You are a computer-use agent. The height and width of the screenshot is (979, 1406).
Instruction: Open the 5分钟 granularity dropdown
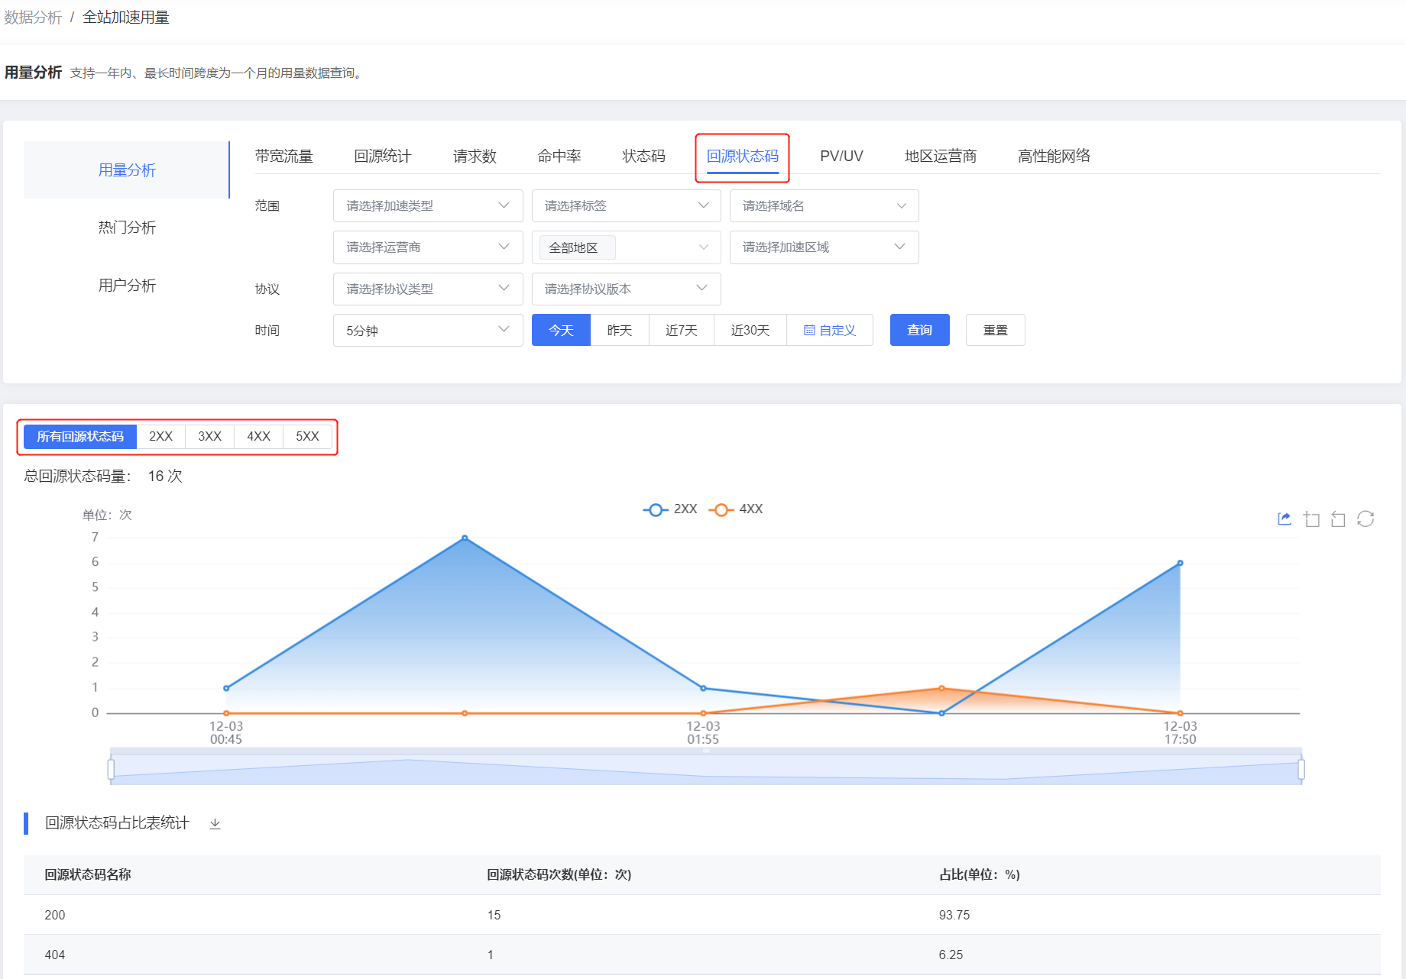click(x=428, y=330)
